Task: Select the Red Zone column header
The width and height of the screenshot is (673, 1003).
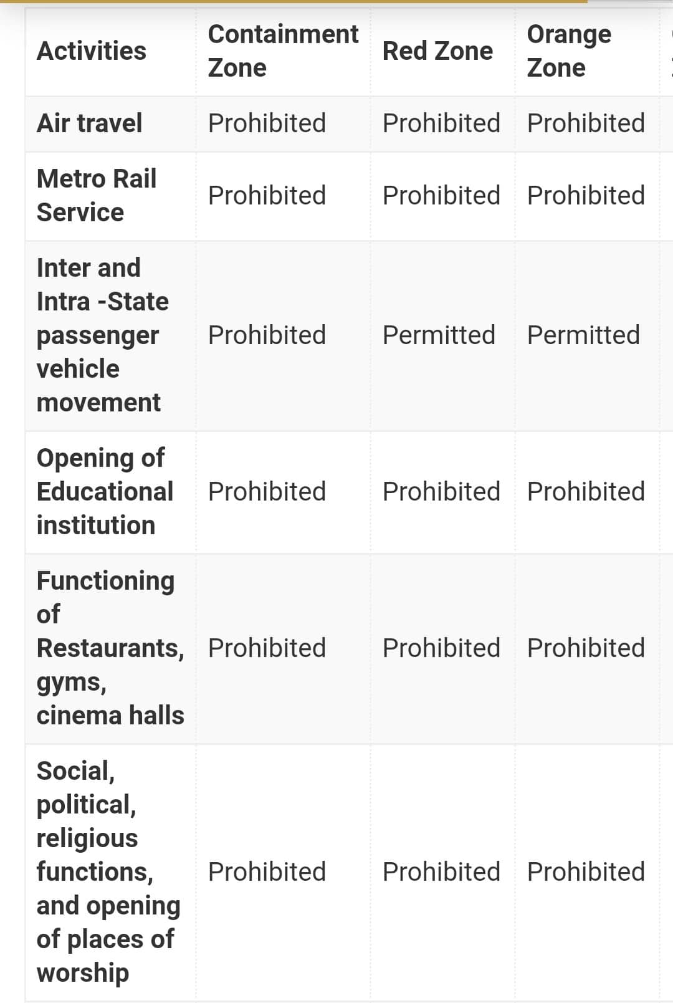Action: [x=437, y=51]
